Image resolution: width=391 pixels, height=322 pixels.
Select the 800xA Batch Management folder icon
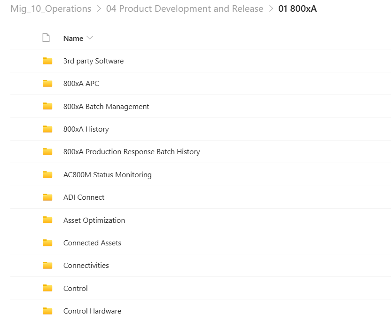pyautogui.click(x=47, y=106)
